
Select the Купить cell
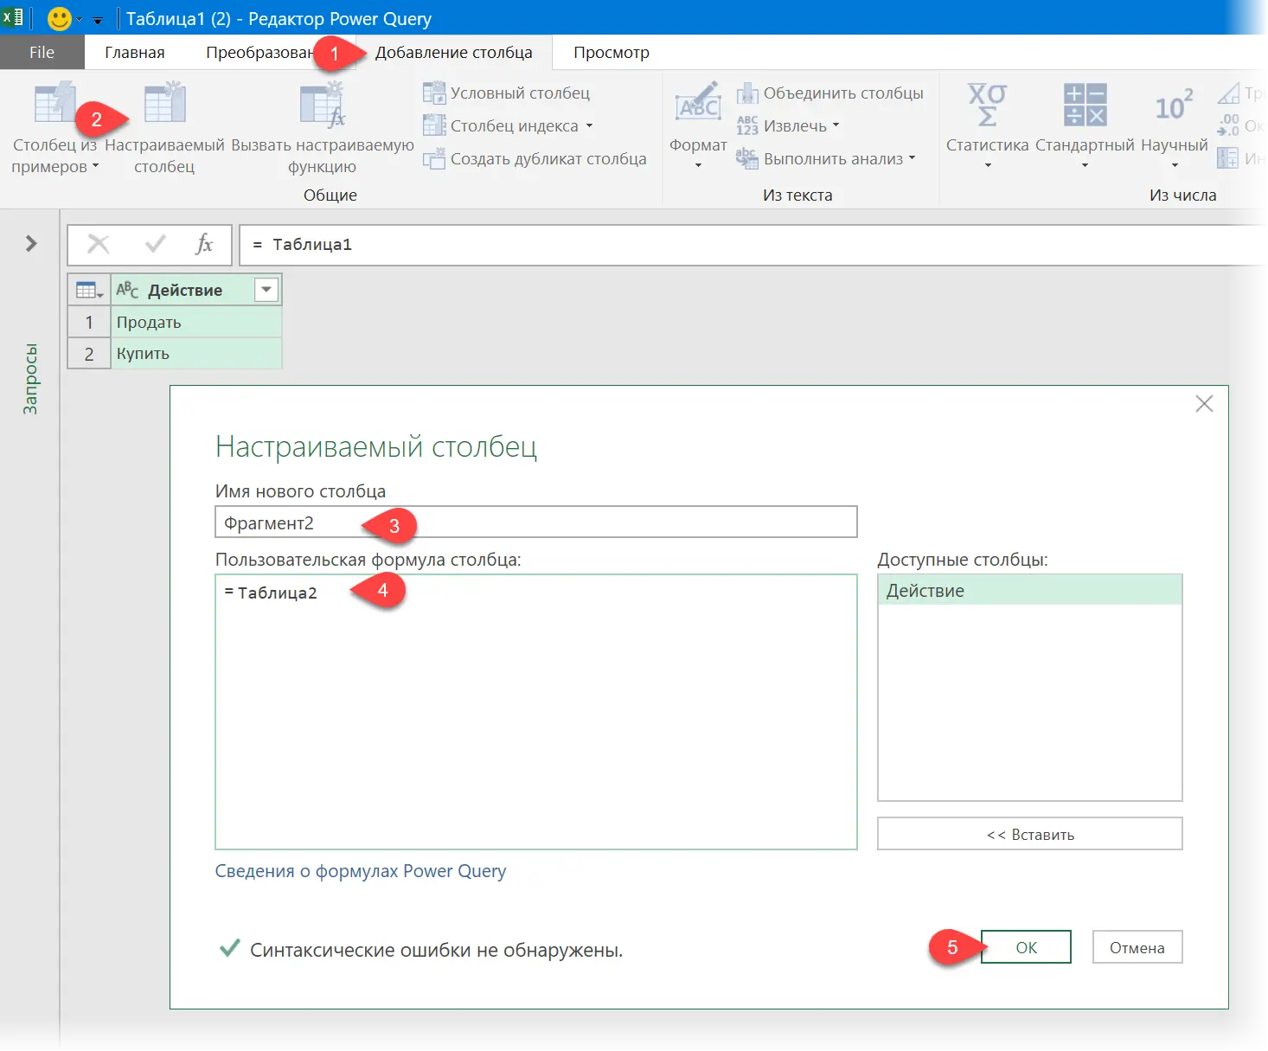coord(196,354)
